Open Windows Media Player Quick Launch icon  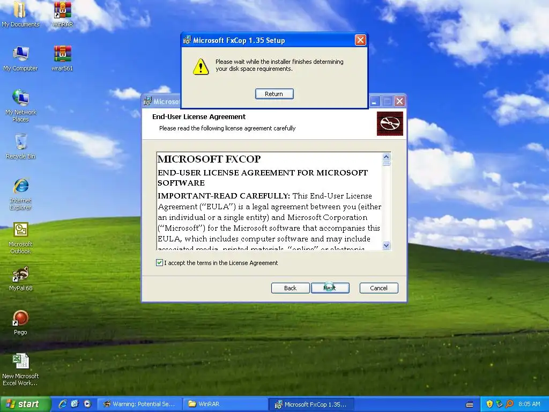[x=87, y=404]
